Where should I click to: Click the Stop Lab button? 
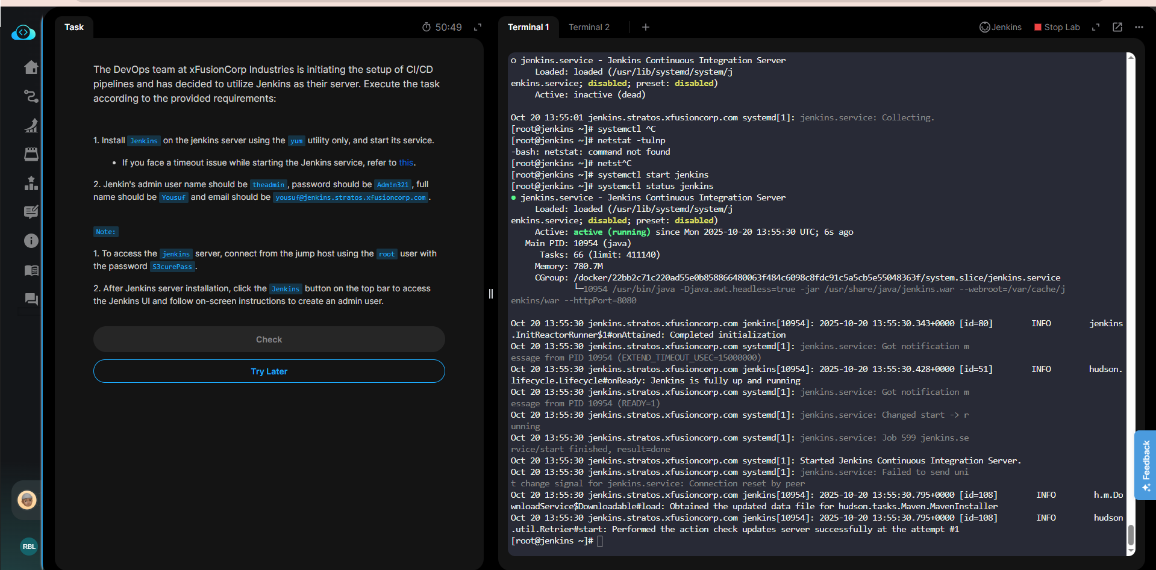[x=1057, y=27]
